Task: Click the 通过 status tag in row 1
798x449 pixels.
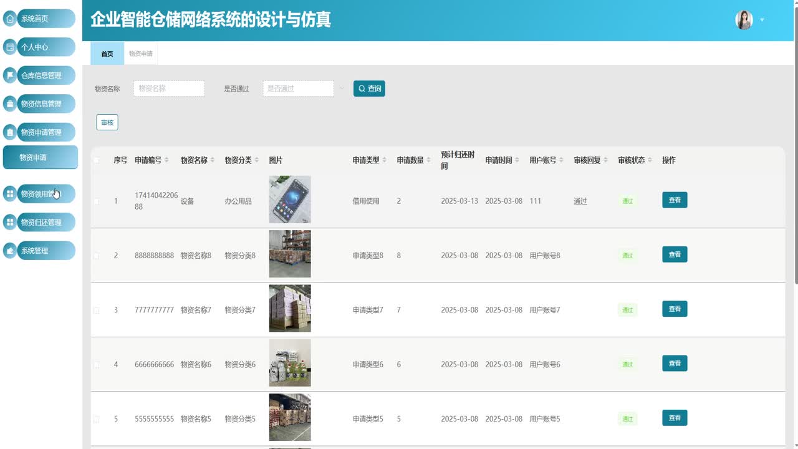Action: [x=628, y=201]
